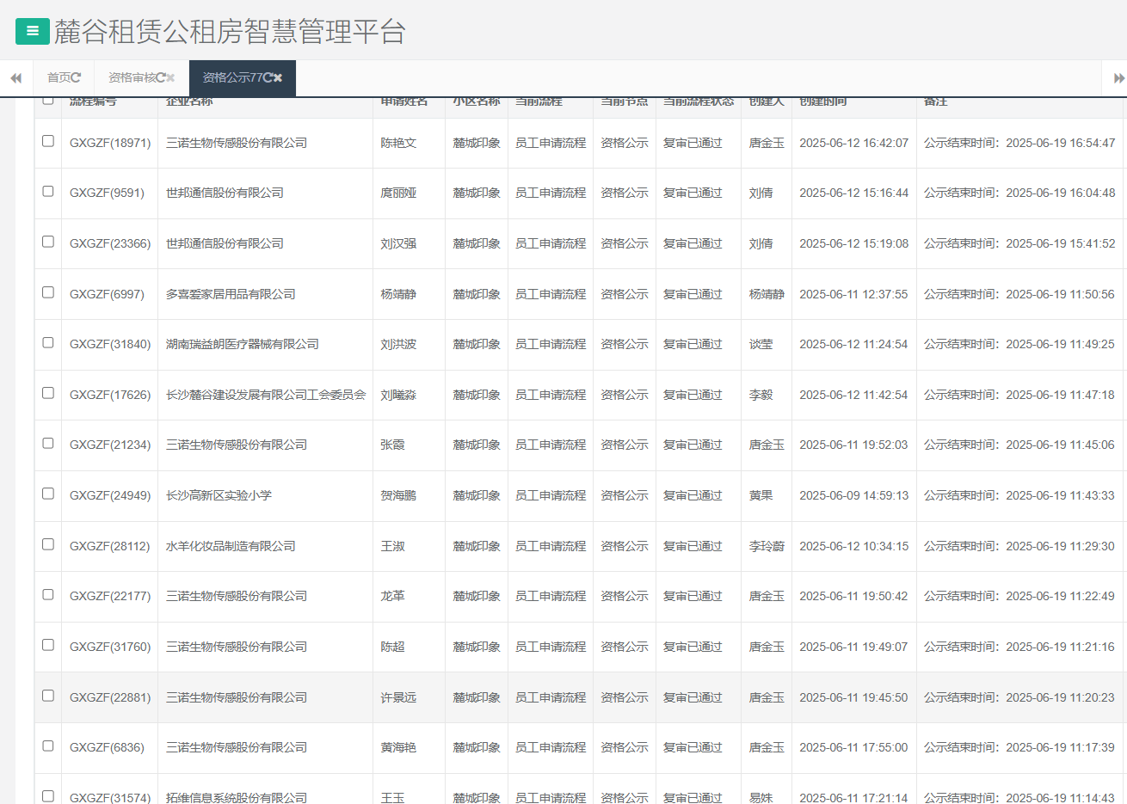The width and height of the screenshot is (1127, 804).
Task: Click flow number GXGZF(9591)
Action: point(107,193)
